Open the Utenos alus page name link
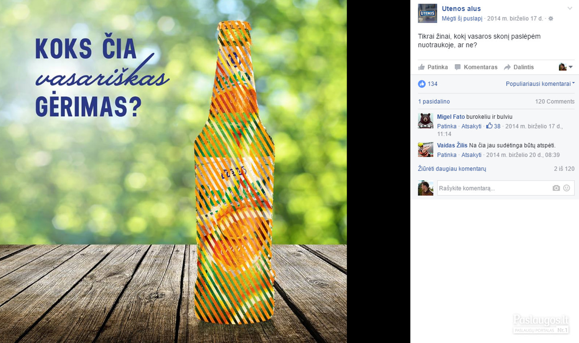 [x=461, y=8]
